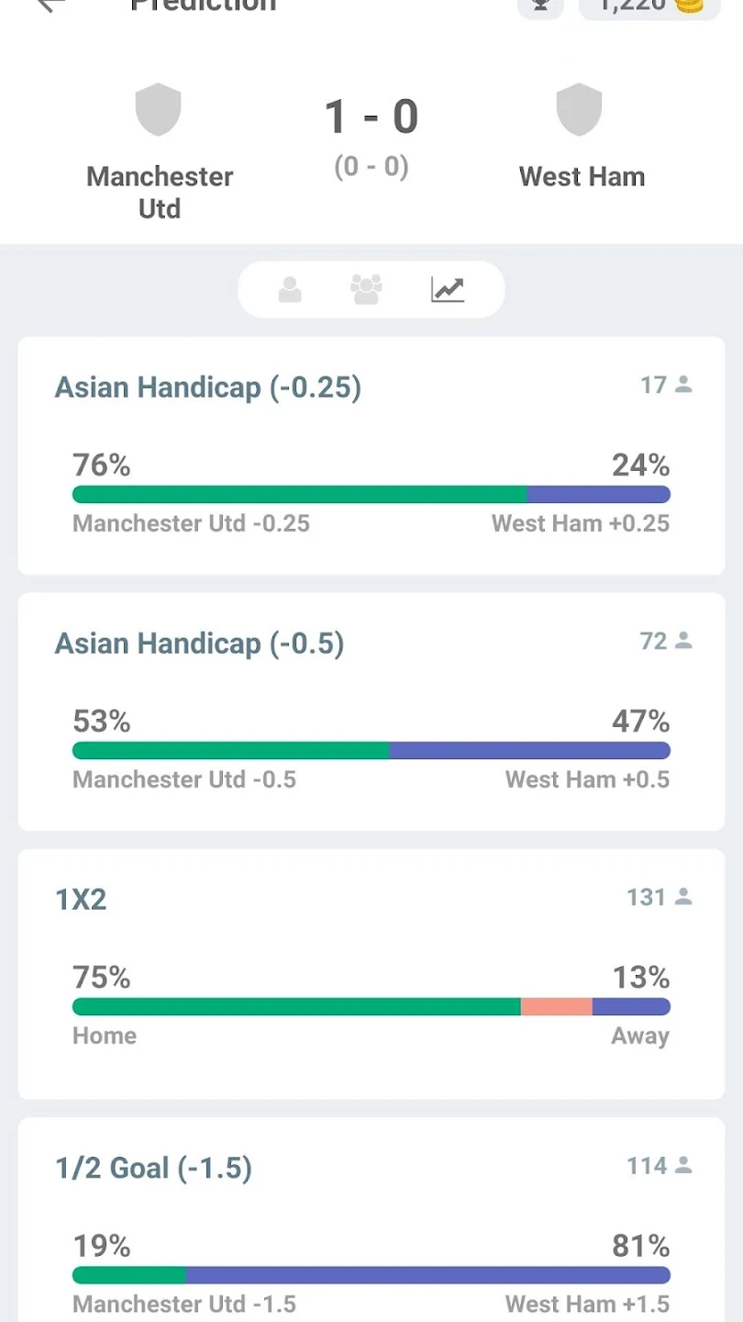Image resolution: width=743 pixels, height=1322 pixels.
Task: Open the Asian Handicap (-0.25) card title
Action: click(x=208, y=387)
